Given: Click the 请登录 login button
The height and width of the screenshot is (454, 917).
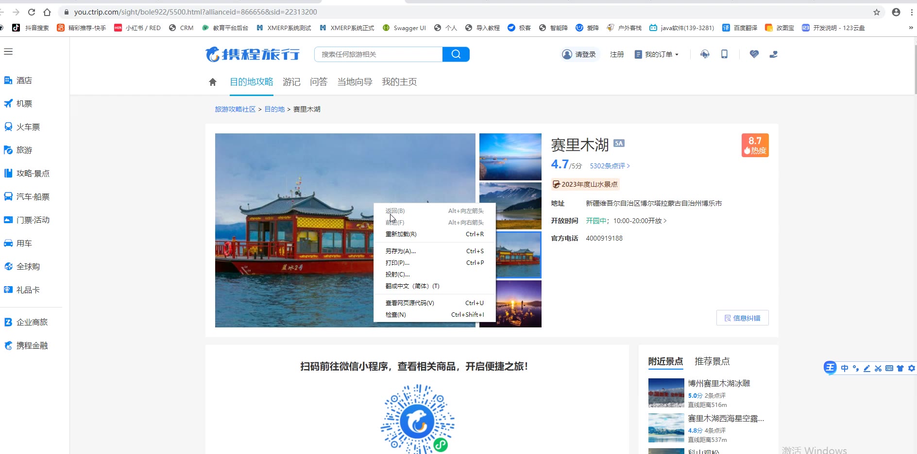Looking at the screenshot, I should 579,54.
